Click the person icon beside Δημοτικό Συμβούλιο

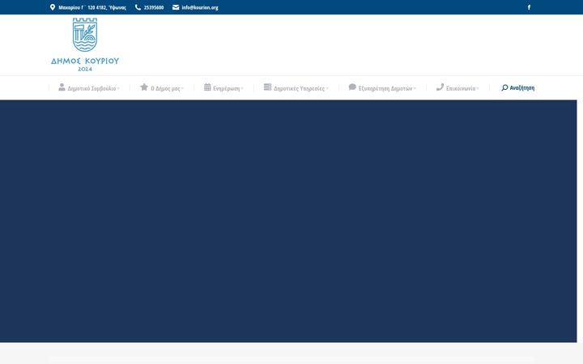62,87
